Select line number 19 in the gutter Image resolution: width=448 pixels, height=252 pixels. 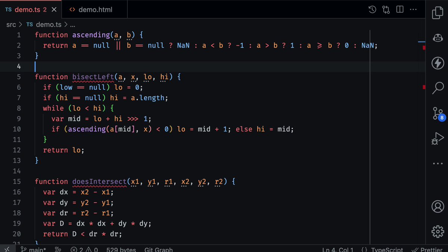[x=17, y=223]
